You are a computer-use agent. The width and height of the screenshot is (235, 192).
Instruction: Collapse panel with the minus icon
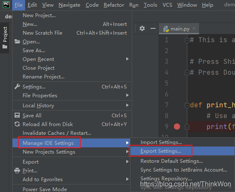(x=153, y=28)
